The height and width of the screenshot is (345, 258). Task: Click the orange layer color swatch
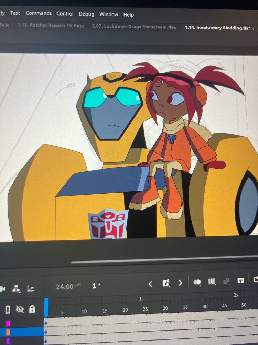pos(8,332)
